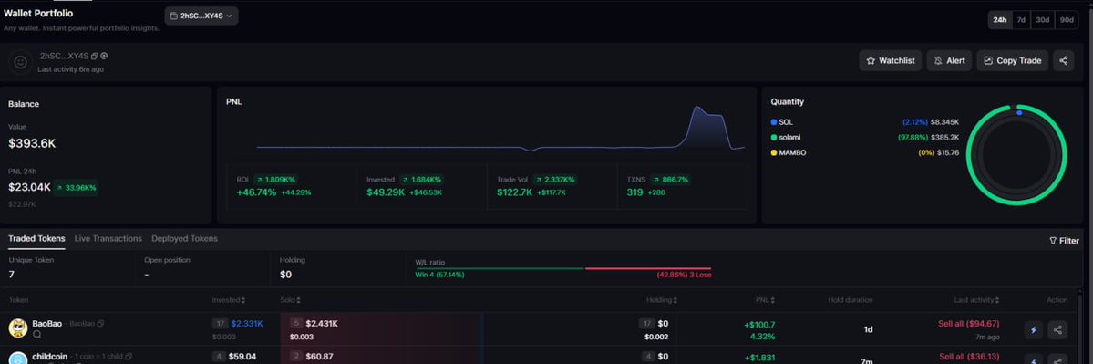
Task: Sort the table by Invested
Action: click(x=229, y=300)
